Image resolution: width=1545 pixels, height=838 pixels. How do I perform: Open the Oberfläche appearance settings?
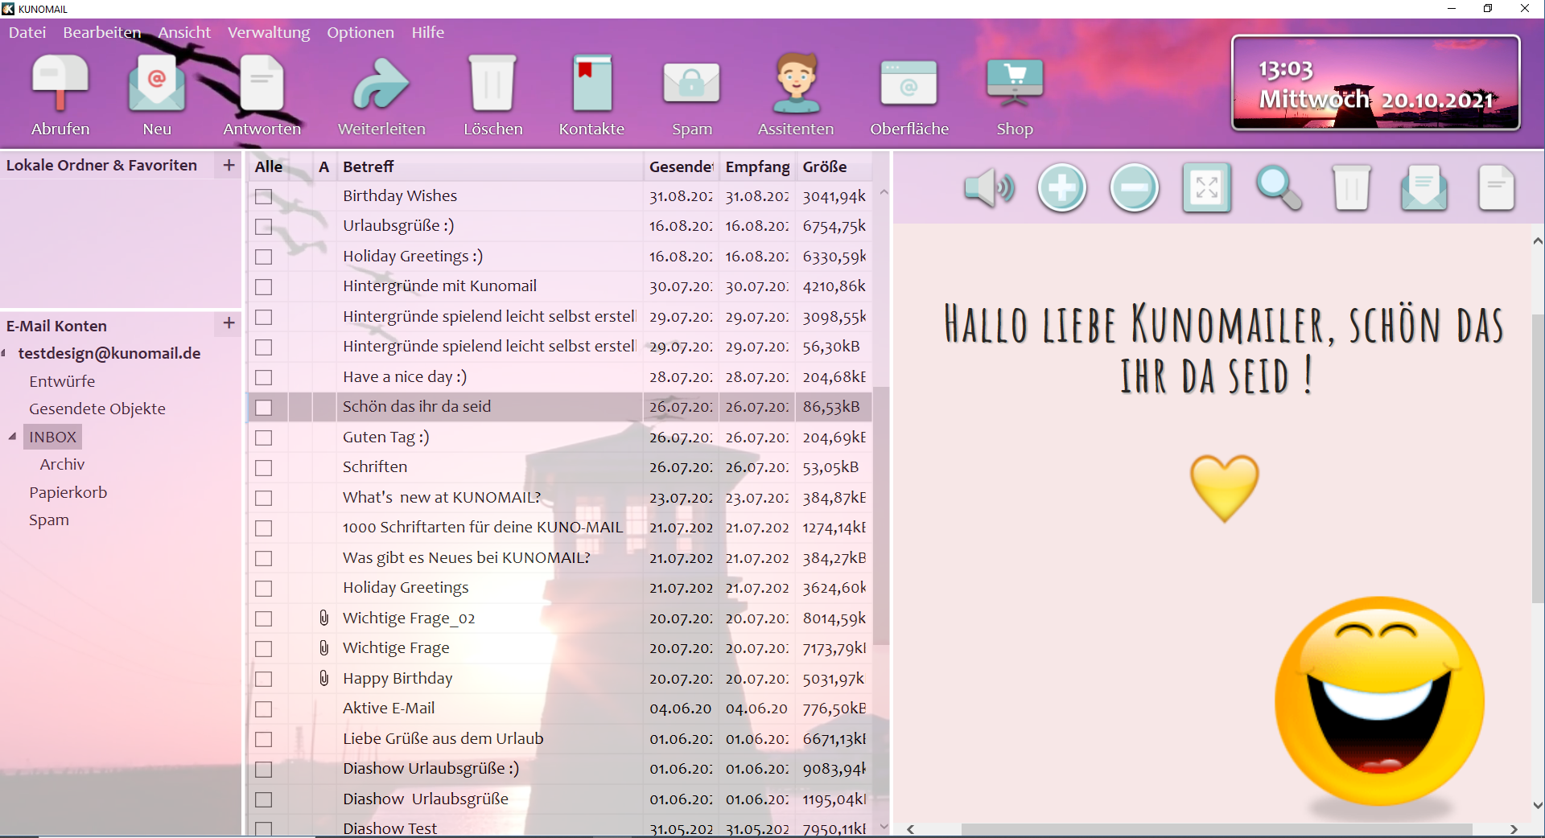click(x=908, y=83)
